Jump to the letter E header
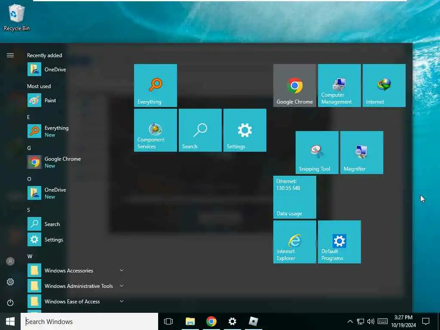Screen dimensions: 440x330 [x=28, y=117]
